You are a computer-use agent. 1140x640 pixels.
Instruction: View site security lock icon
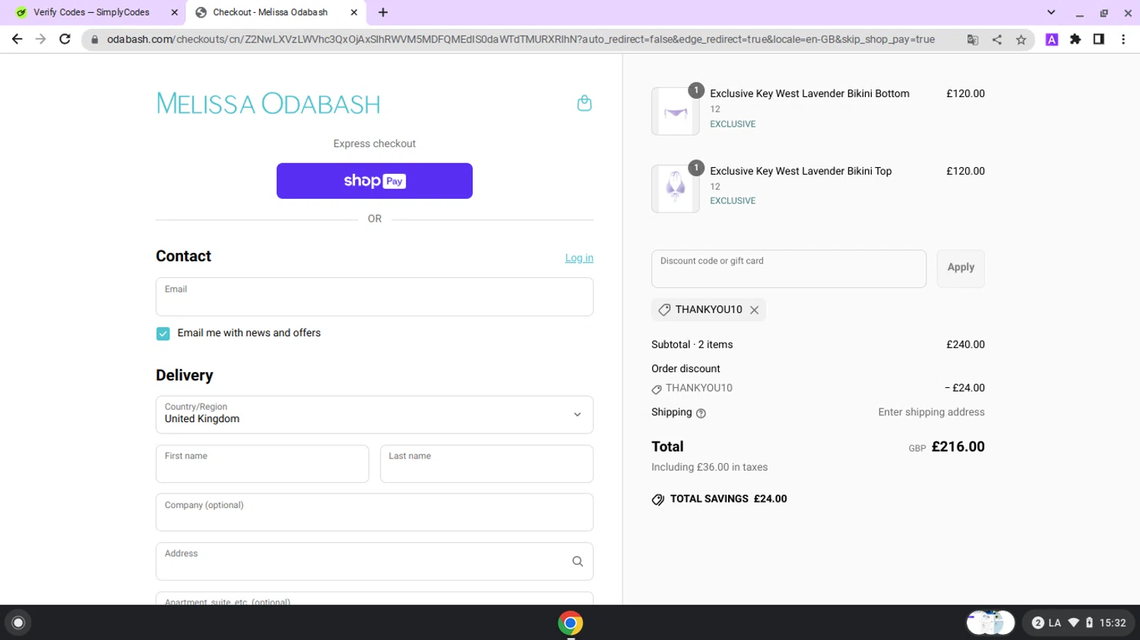[94, 39]
